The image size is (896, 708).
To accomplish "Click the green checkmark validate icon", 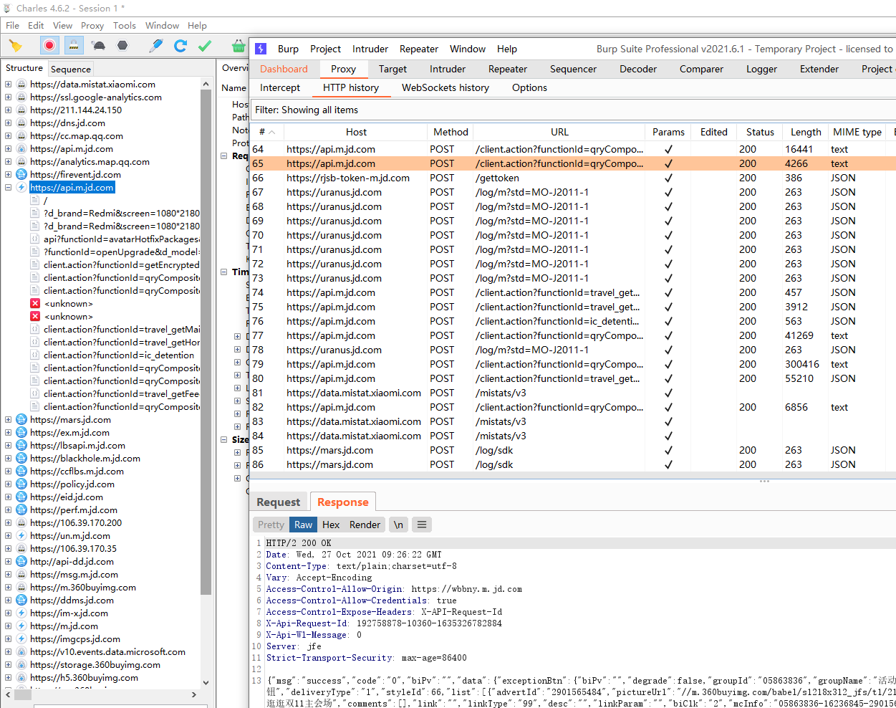I will click(205, 46).
